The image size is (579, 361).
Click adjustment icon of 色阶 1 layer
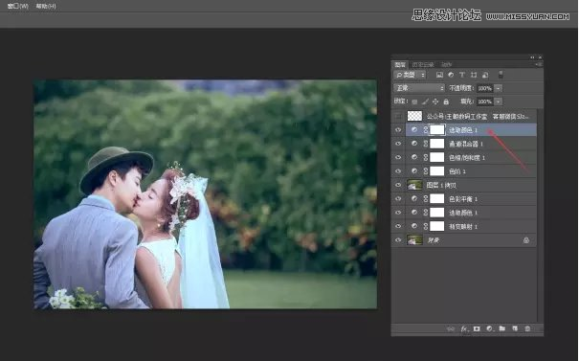click(x=414, y=171)
